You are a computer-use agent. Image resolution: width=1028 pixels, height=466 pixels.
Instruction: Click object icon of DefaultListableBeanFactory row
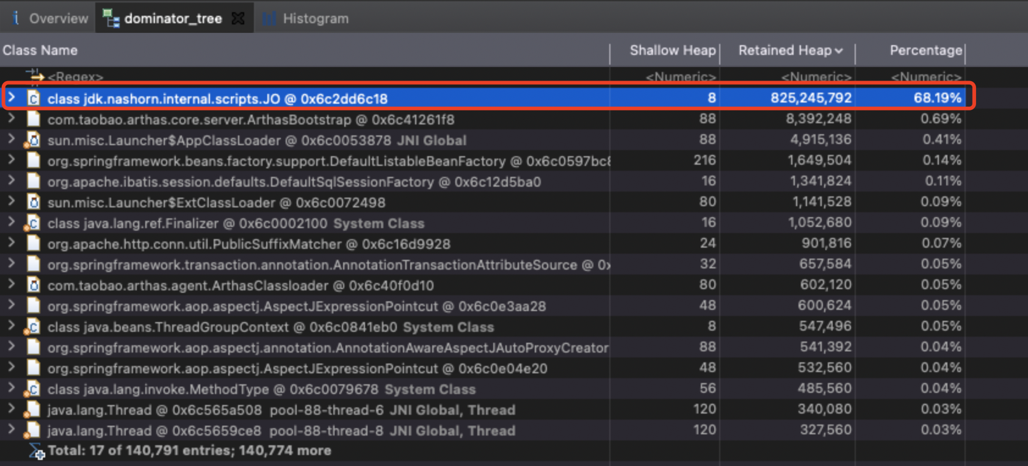[x=34, y=160]
